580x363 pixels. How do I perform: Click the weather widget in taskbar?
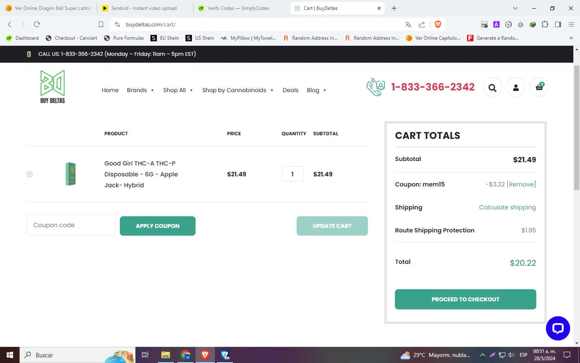tap(435, 355)
